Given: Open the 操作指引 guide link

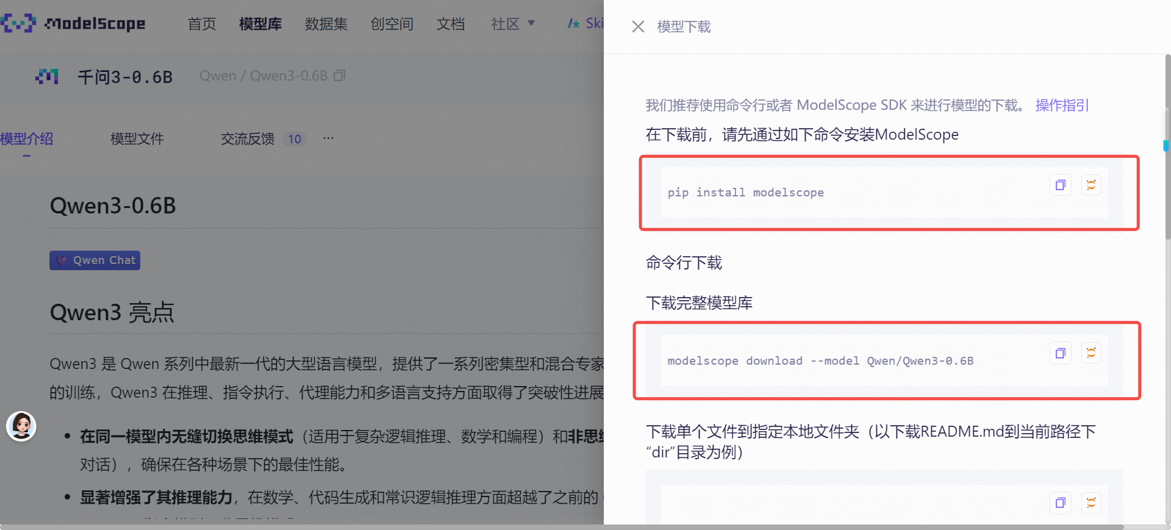Looking at the screenshot, I should point(1062,106).
